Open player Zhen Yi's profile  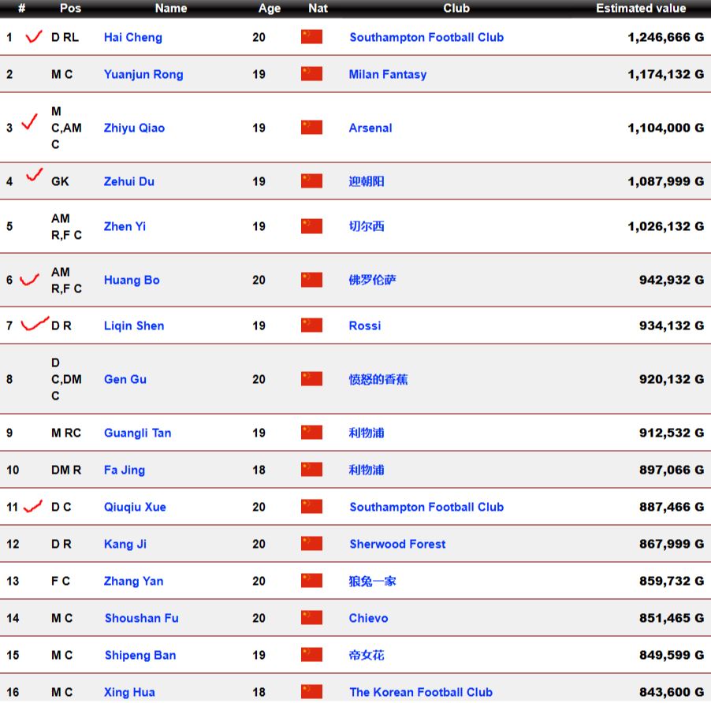tap(125, 226)
